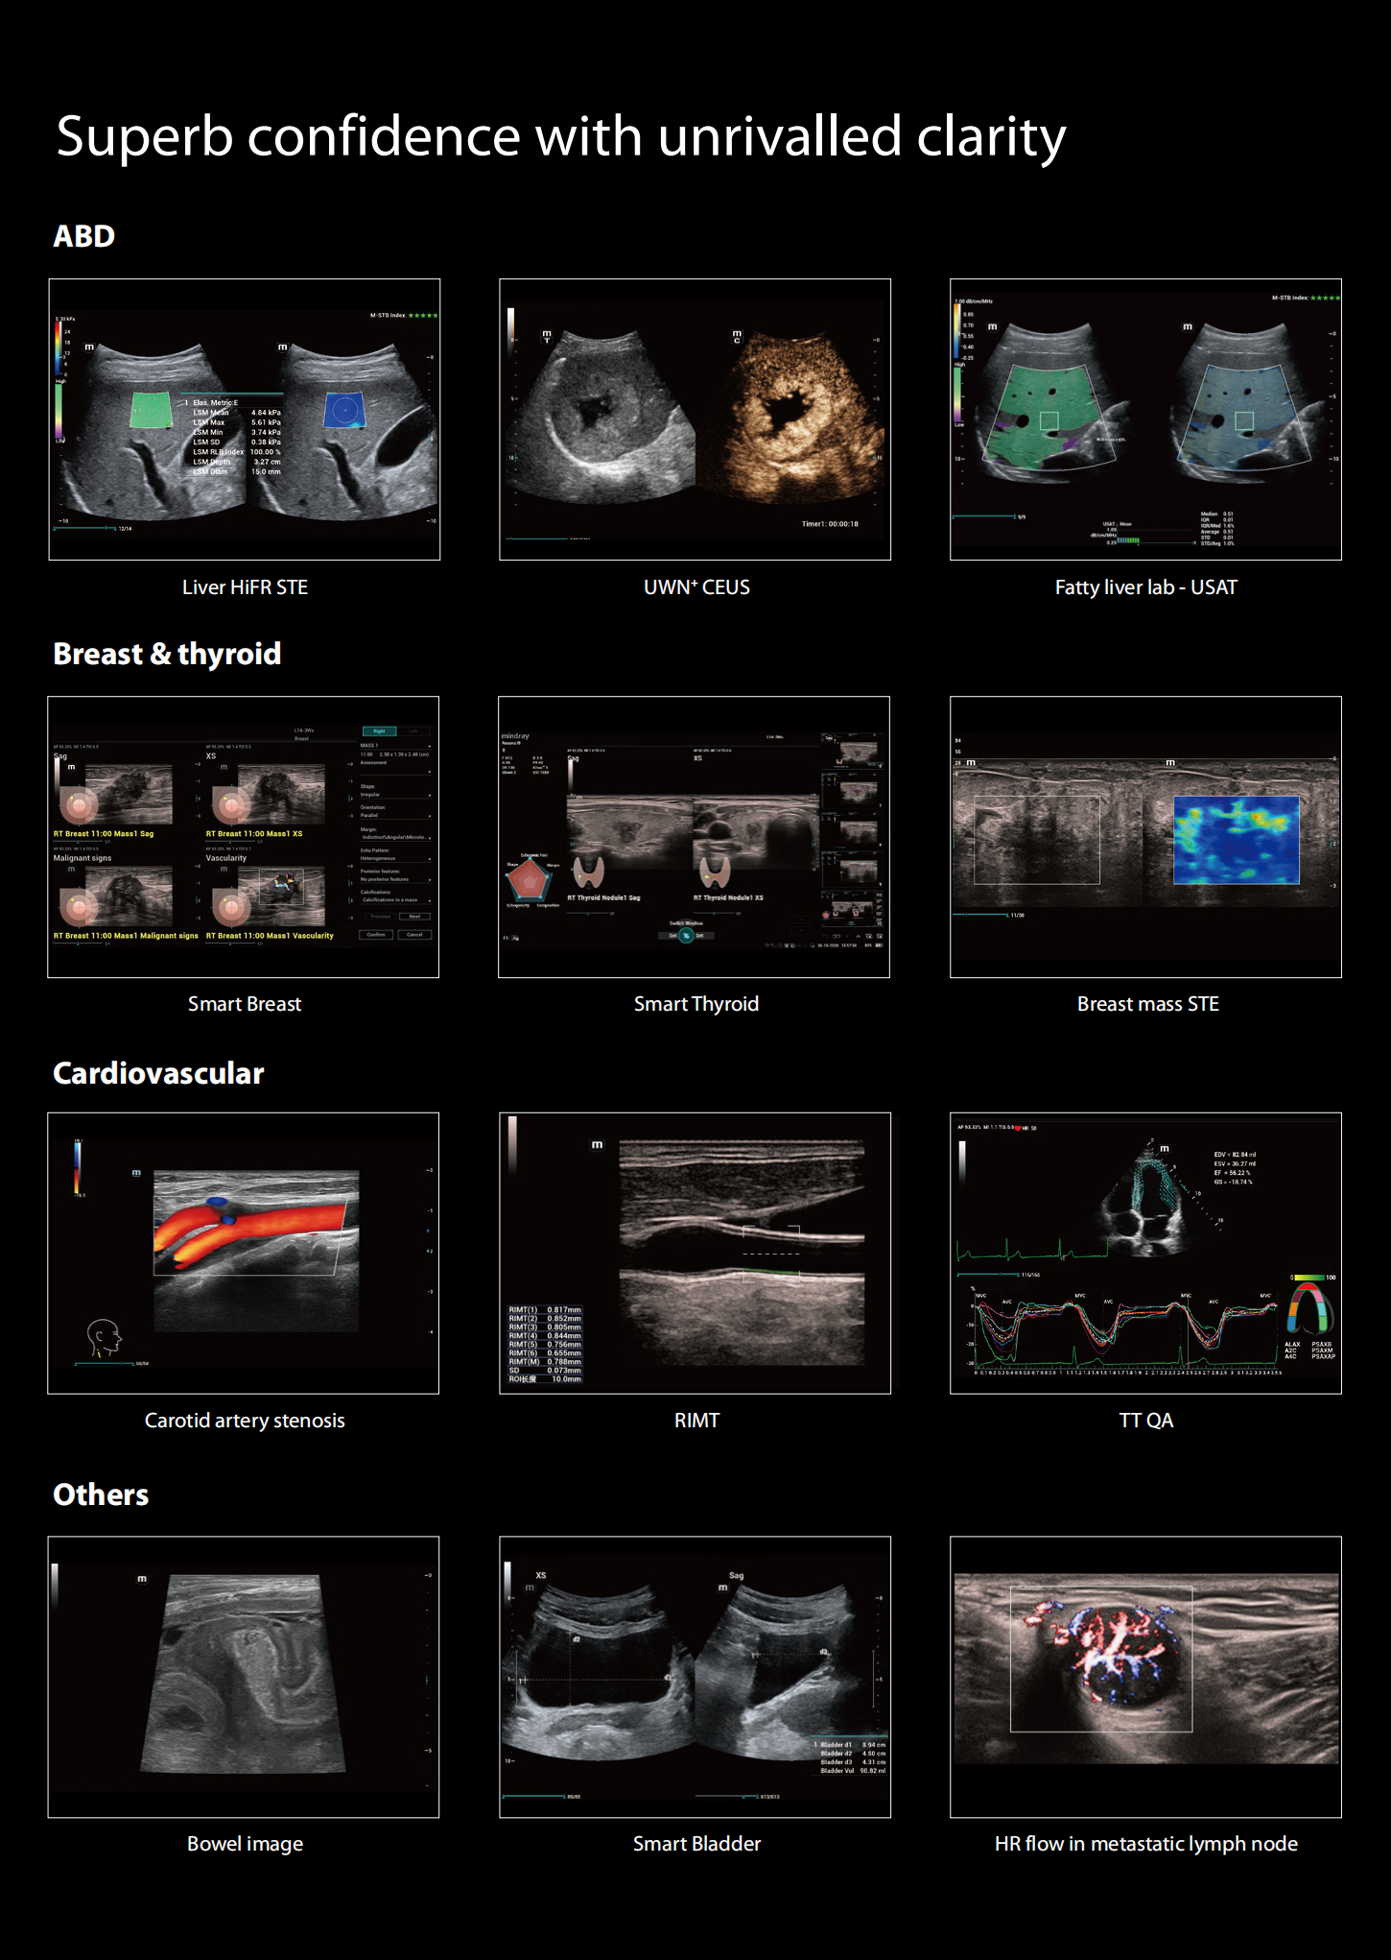Click the RIMT measurement image

pyautogui.click(x=695, y=1254)
